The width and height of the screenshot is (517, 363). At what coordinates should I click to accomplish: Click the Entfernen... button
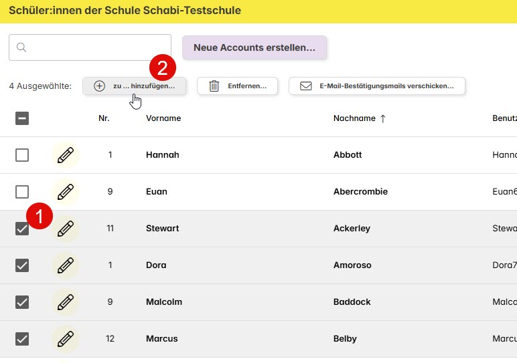[237, 86]
